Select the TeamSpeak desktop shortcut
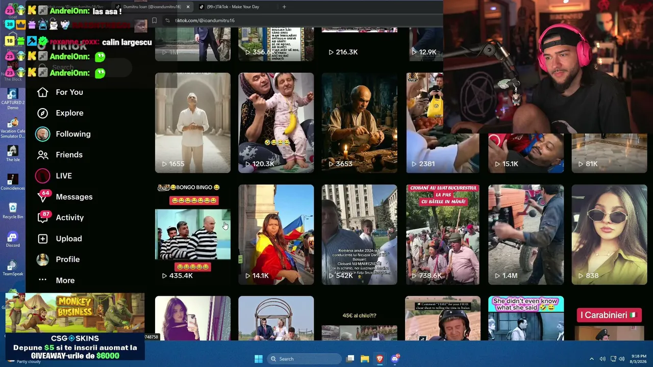The width and height of the screenshot is (653, 367). tap(13, 268)
